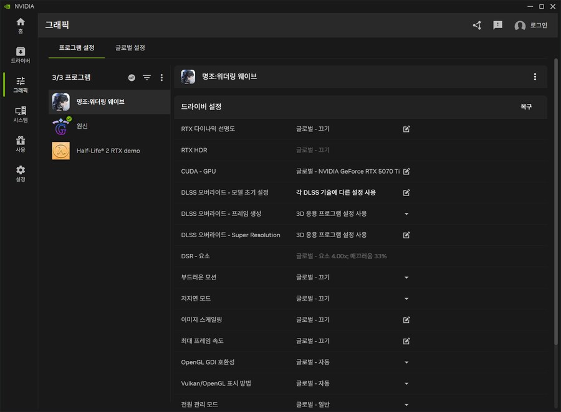Edit the 최대 프레임 속도 setting

(x=406, y=341)
